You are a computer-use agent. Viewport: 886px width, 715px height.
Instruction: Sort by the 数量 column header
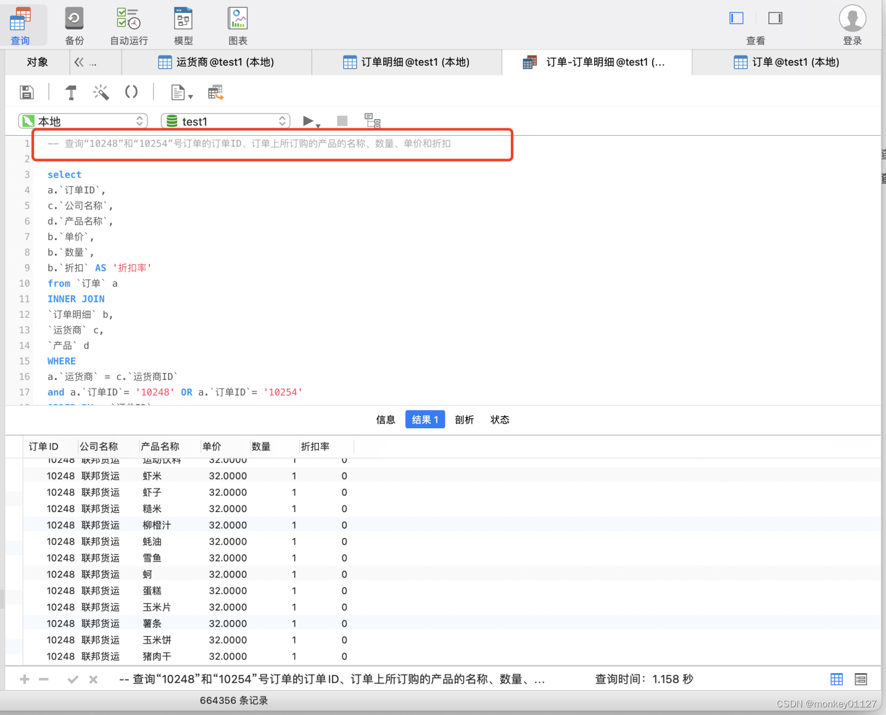click(x=273, y=446)
